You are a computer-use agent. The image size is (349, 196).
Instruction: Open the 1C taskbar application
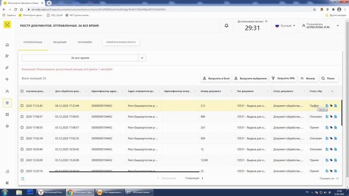(110, 192)
